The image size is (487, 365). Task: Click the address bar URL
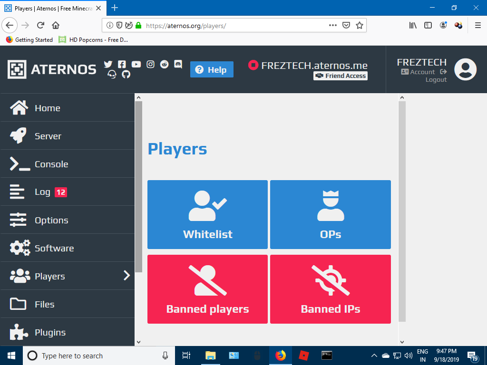click(x=186, y=26)
